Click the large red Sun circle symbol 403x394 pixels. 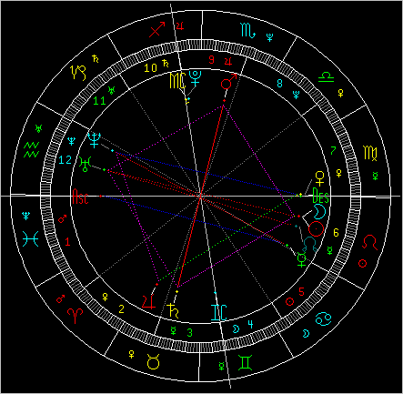[x=316, y=228]
